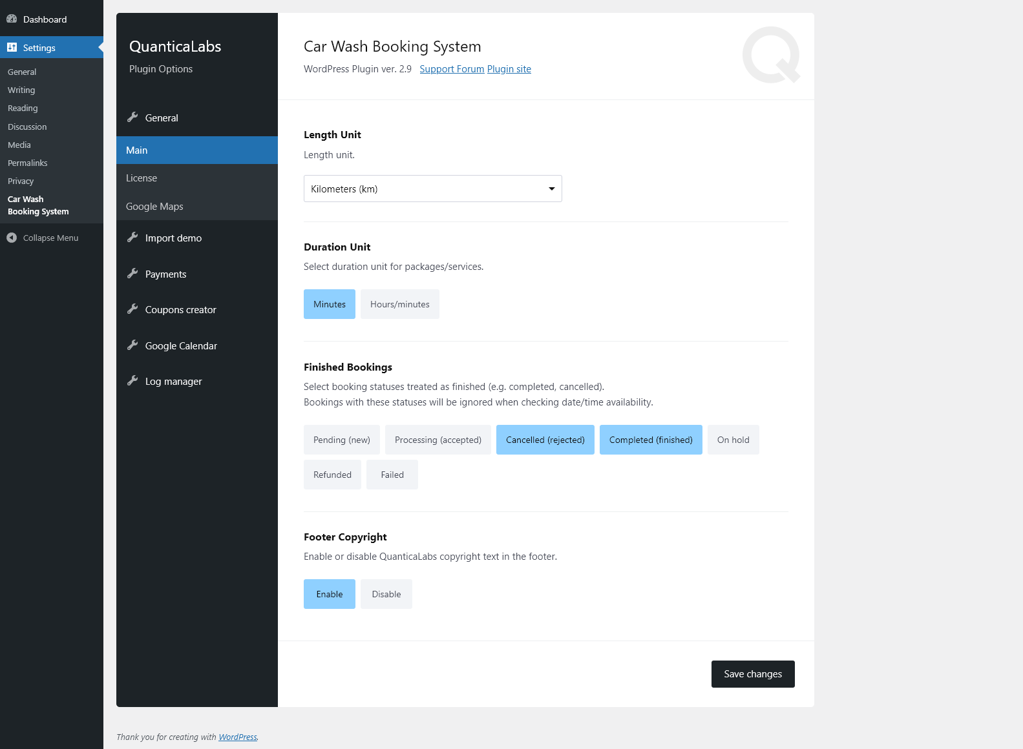
Task: Disable the footer copyright
Action: click(386, 594)
